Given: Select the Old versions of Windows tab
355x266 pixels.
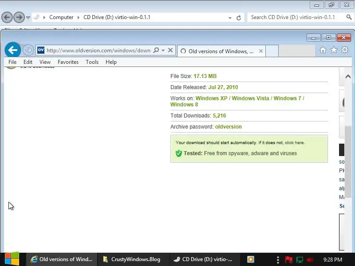Looking at the screenshot, I should point(221,51).
